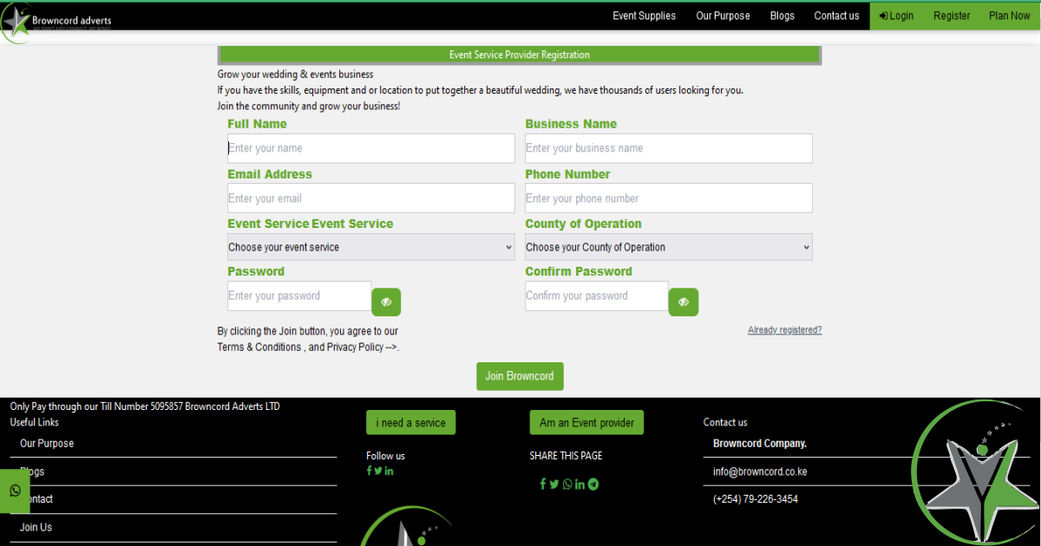This screenshot has width=1041, height=546.
Task: Open Contact us in top navigation
Action: pyautogui.click(x=836, y=16)
